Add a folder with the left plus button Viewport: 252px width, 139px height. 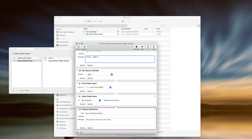pos(13,90)
